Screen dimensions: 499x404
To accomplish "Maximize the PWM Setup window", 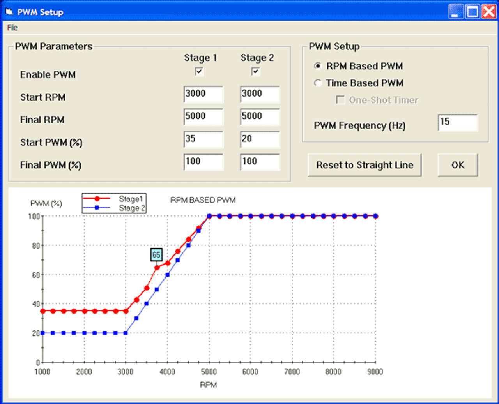I will tap(472, 12).
